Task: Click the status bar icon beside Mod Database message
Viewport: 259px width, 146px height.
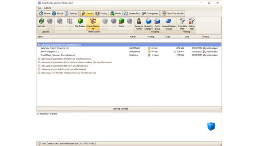Action: pyautogui.click(x=39, y=144)
